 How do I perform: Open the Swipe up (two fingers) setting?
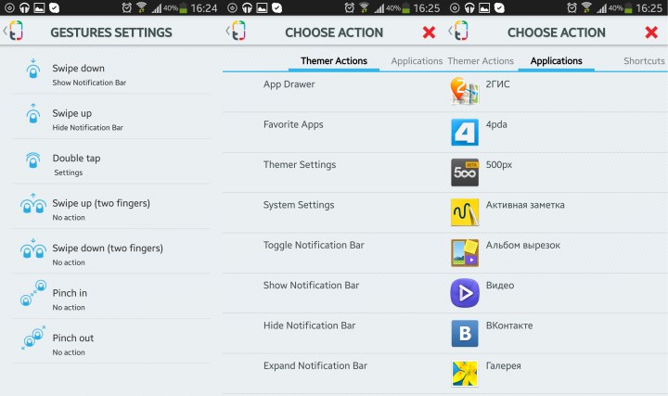tap(101, 208)
